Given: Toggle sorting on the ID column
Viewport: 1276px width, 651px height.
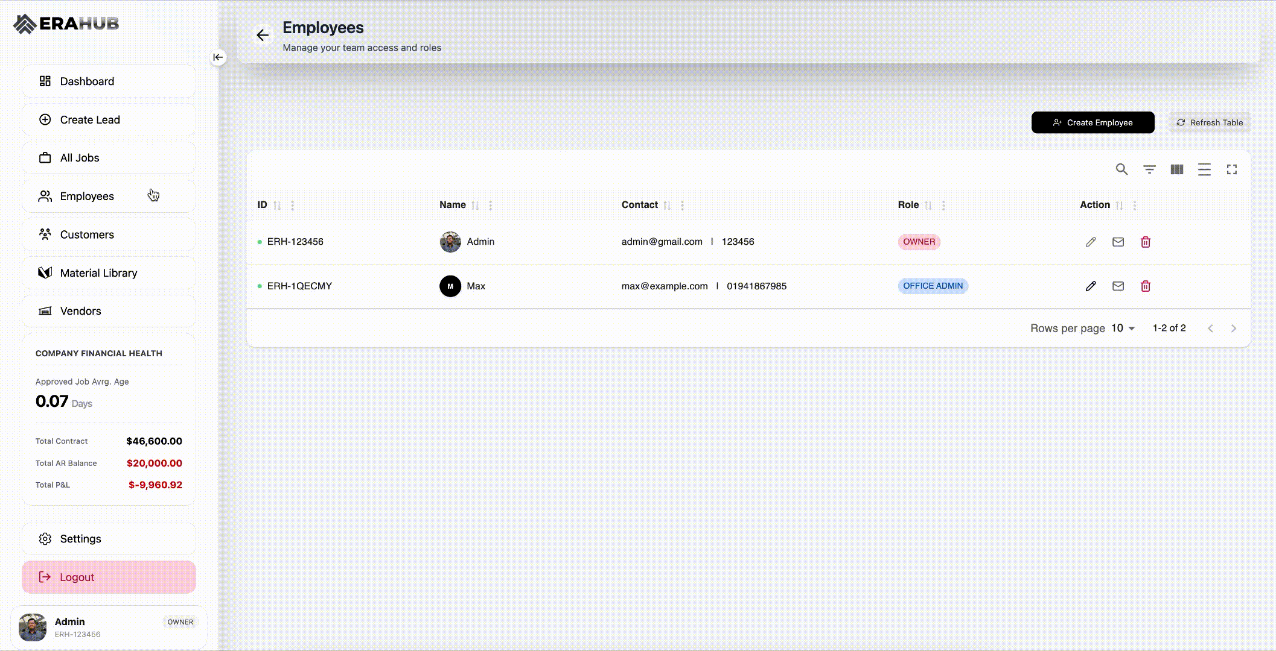Looking at the screenshot, I should [278, 205].
